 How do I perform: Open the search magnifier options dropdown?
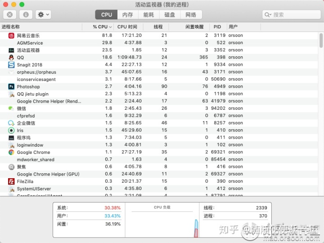click(x=268, y=15)
